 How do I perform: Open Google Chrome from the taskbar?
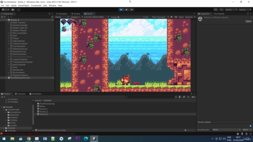point(28,139)
